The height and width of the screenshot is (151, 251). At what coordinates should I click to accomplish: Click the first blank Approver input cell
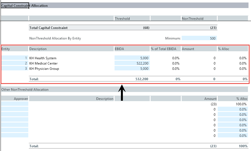[15, 104]
